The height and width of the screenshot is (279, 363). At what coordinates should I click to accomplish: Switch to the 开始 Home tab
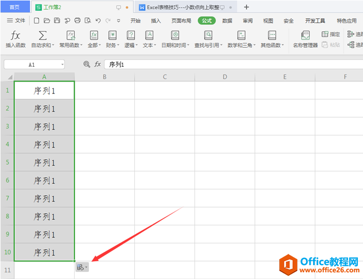135,21
